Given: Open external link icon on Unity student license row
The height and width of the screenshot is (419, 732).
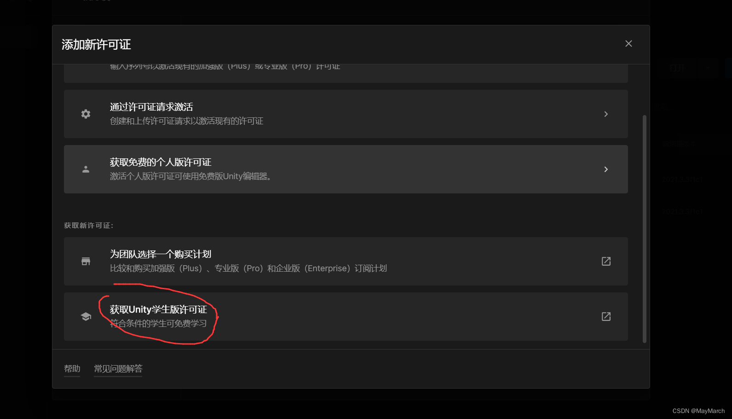Looking at the screenshot, I should pos(606,316).
